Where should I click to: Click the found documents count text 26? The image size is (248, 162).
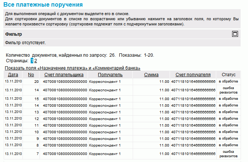[112, 55]
